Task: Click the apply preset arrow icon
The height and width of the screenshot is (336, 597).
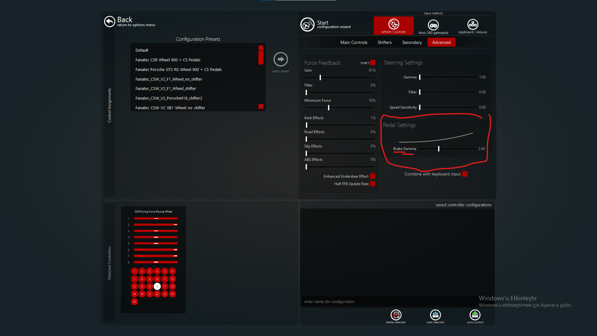Action: tap(280, 59)
